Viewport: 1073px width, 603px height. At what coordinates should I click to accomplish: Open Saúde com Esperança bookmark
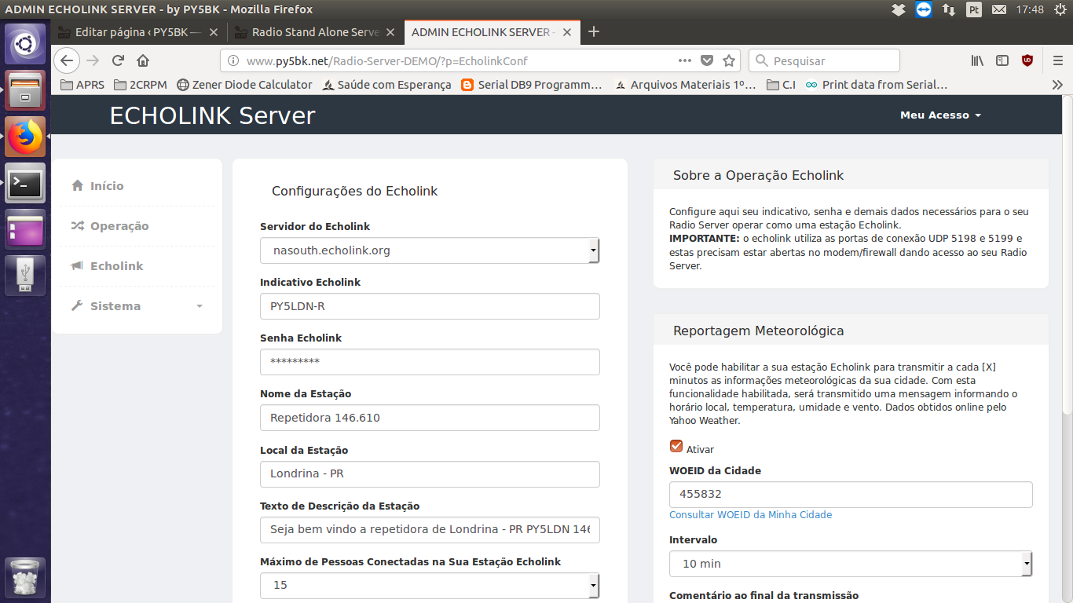[386, 84]
